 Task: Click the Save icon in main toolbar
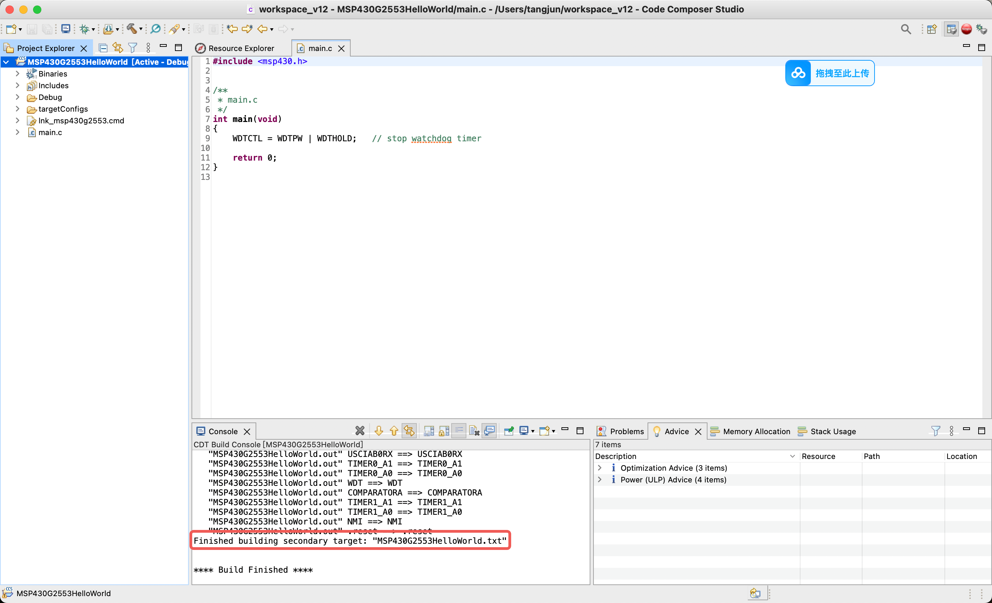(x=32, y=29)
